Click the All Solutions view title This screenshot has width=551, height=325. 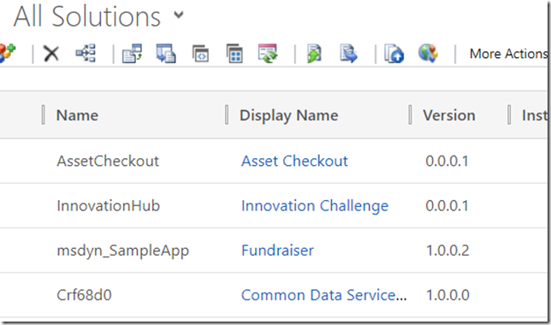pos(87,16)
